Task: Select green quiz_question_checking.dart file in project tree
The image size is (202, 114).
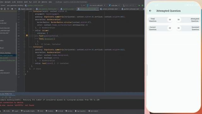Action: pos(8,60)
